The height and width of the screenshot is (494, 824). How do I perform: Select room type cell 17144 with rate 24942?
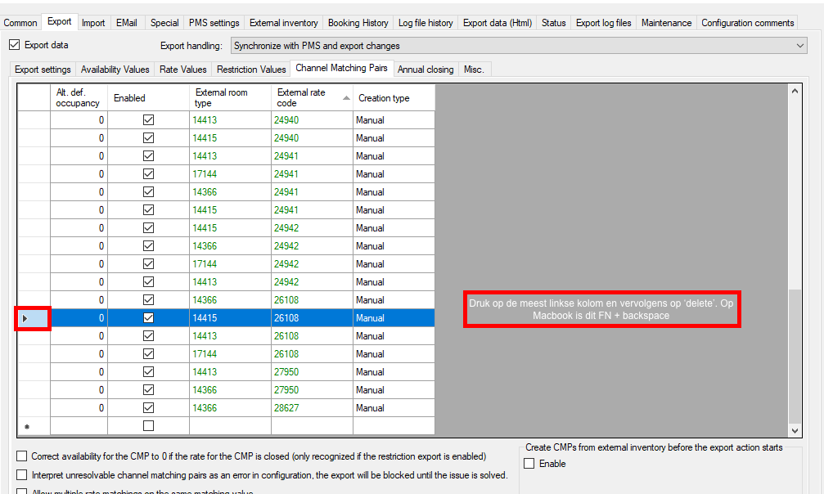tap(230, 264)
